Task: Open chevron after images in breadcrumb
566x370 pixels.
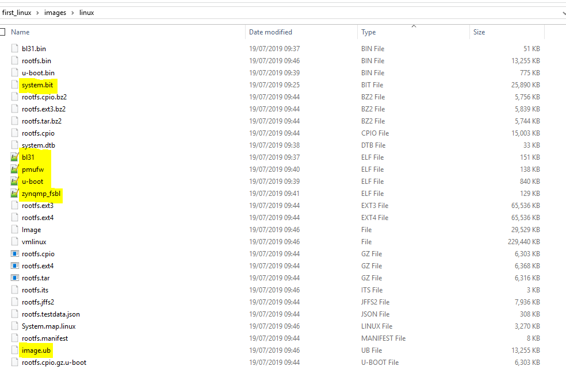Action: pos(72,13)
